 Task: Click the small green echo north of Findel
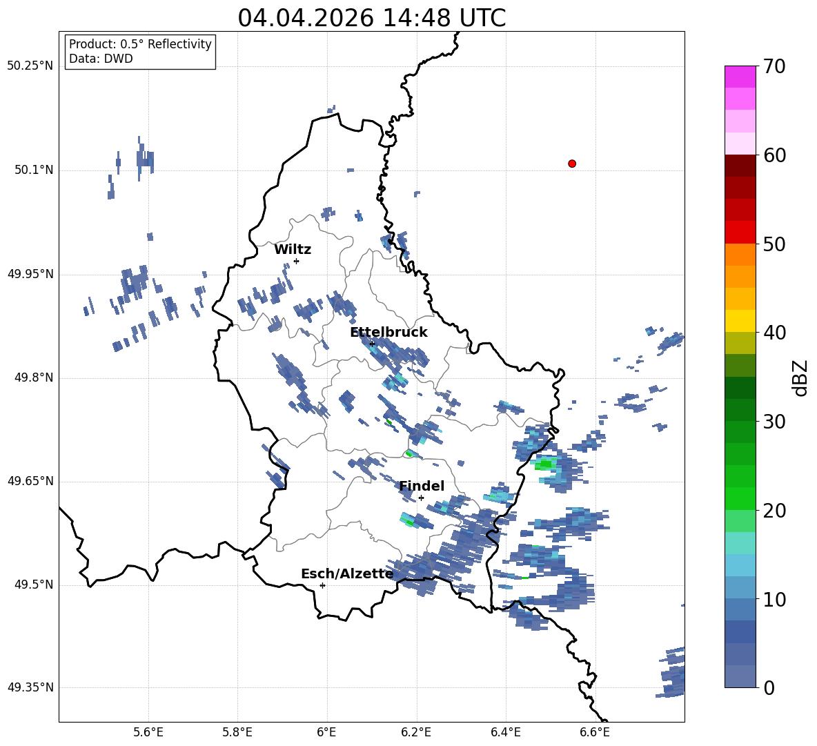coord(409,454)
